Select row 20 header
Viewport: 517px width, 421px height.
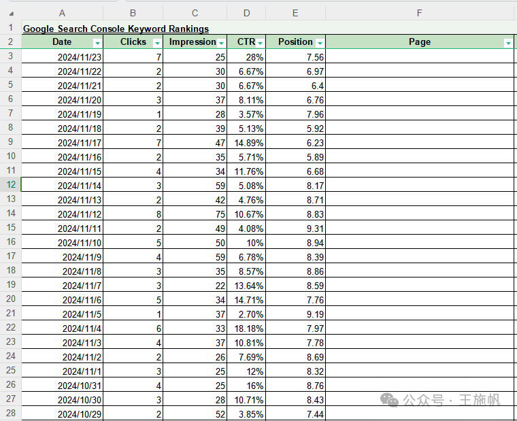click(11, 299)
